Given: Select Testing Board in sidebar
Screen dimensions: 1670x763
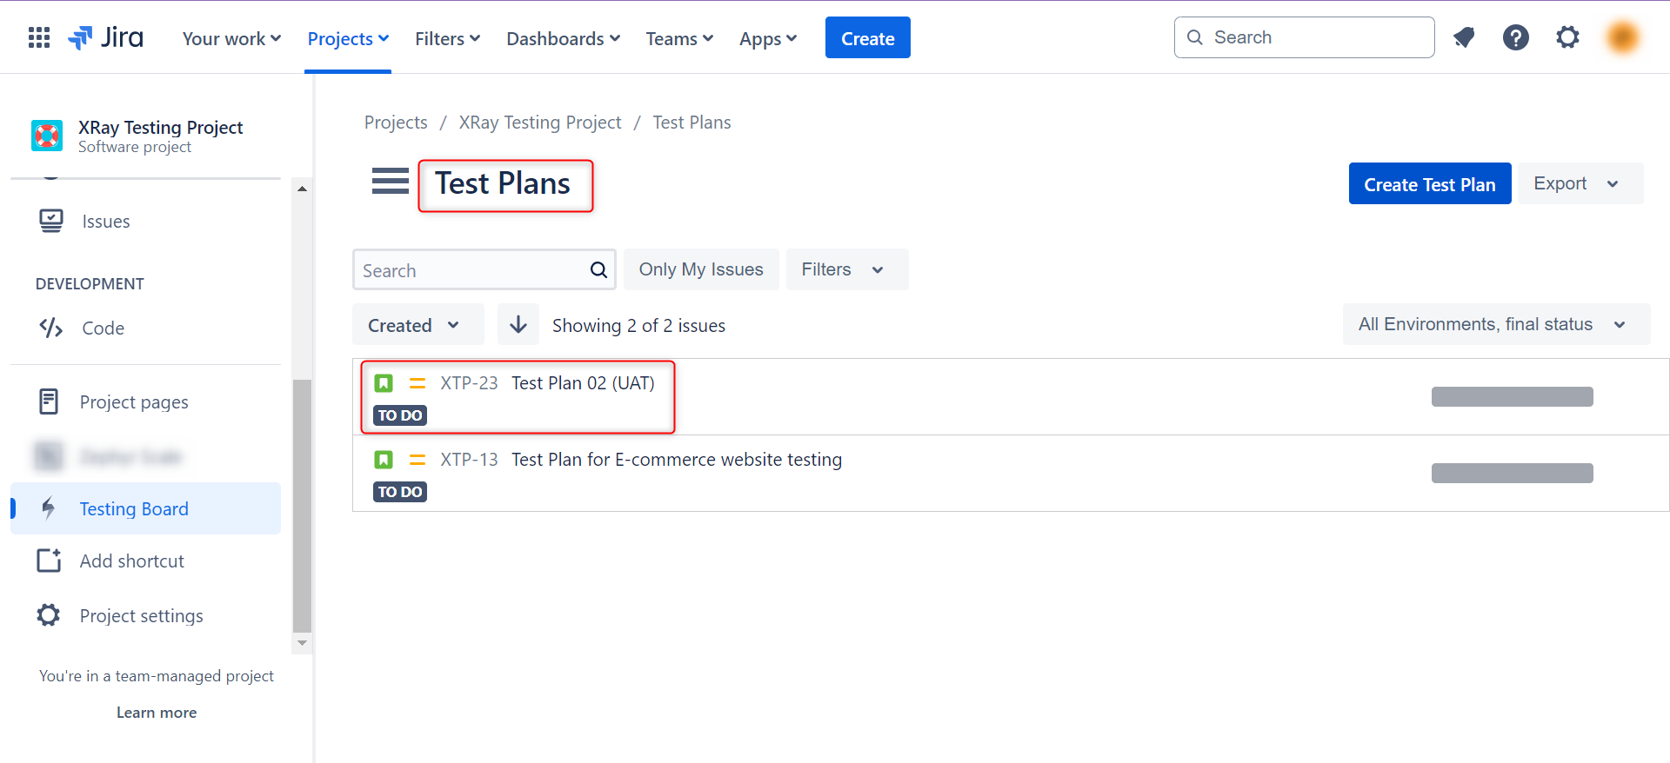Looking at the screenshot, I should tap(134, 509).
